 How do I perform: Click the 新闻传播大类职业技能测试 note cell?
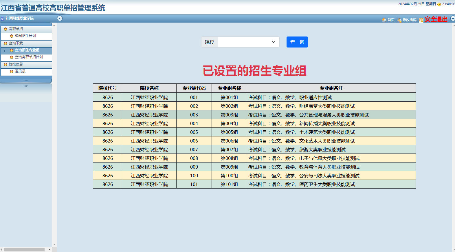(331, 124)
